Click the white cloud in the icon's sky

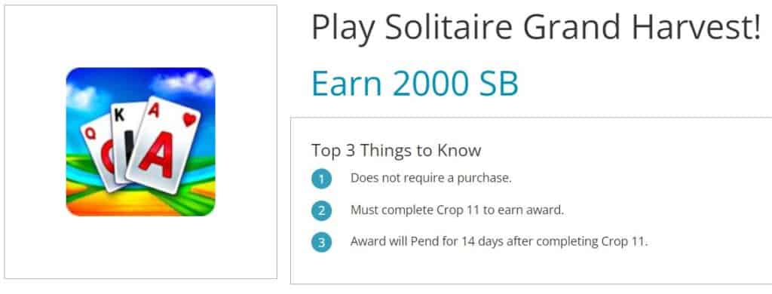(183, 81)
